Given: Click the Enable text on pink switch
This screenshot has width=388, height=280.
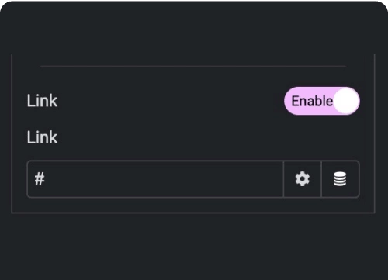Looking at the screenshot, I should point(312,101).
